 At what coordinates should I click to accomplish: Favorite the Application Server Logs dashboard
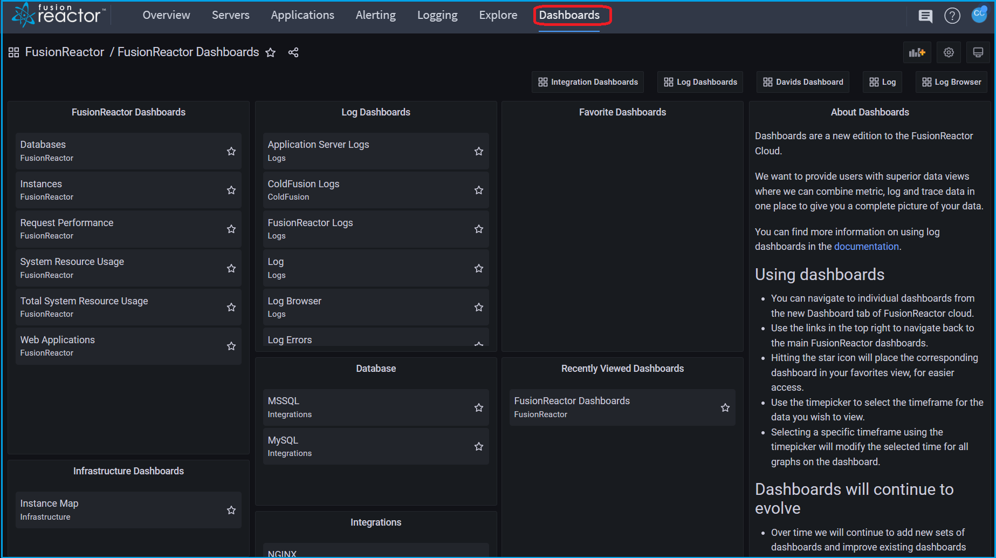479,151
